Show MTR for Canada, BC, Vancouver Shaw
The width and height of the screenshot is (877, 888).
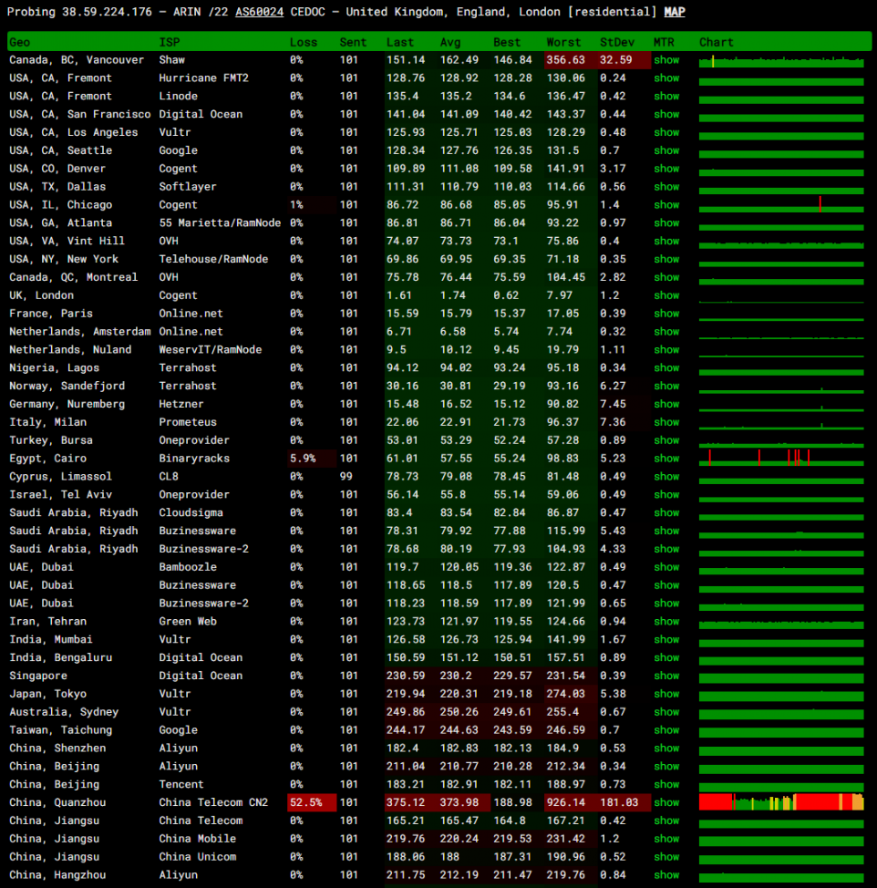666,60
